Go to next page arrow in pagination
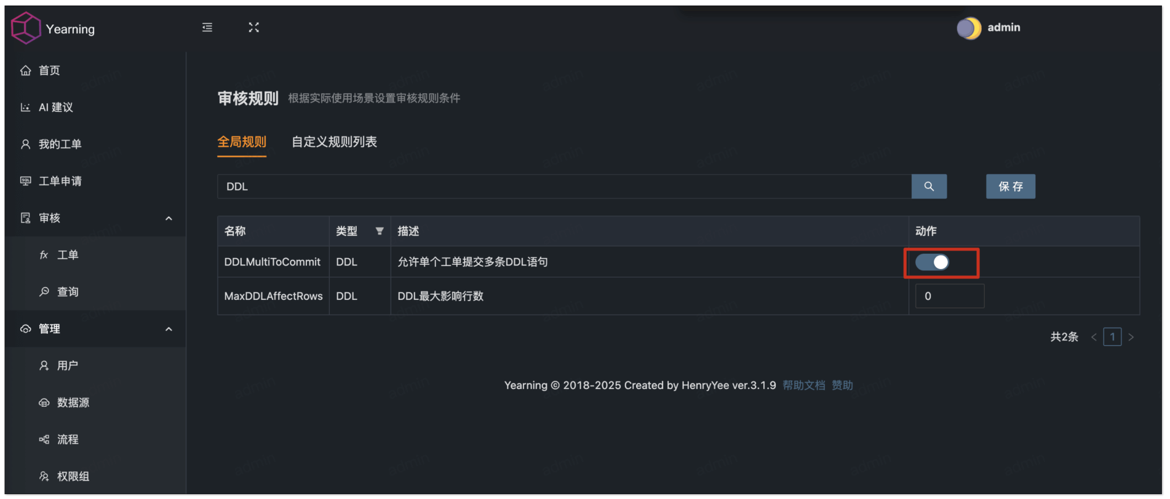The height and width of the screenshot is (499, 1170). tap(1131, 337)
